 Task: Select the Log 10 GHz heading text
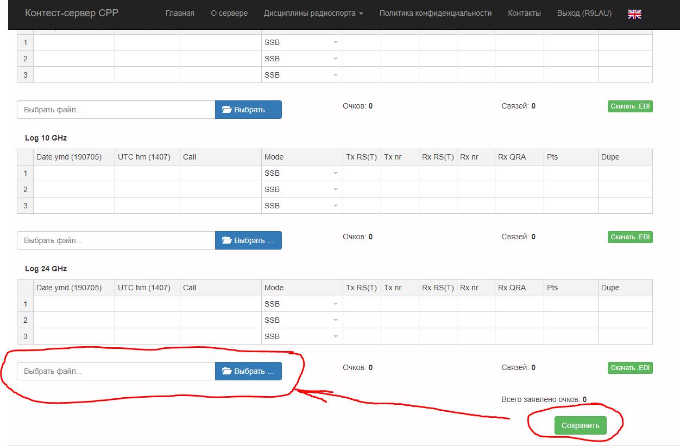click(x=46, y=138)
